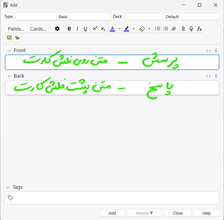Apply the text highlight color
This screenshot has width=224, height=220.
[x=126, y=29]
